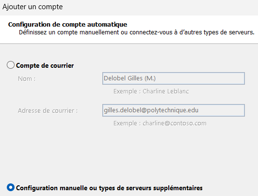Select the "Compte de courrier" radio button

(11, 65)
